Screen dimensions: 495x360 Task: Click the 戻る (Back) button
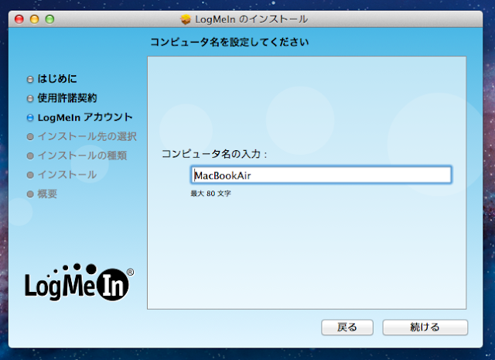coord(347,327)
